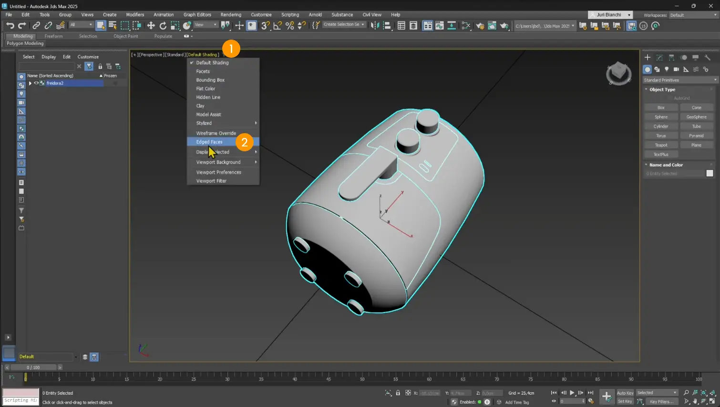
Task: Jump to the start of animation
Action: [554, 393]
